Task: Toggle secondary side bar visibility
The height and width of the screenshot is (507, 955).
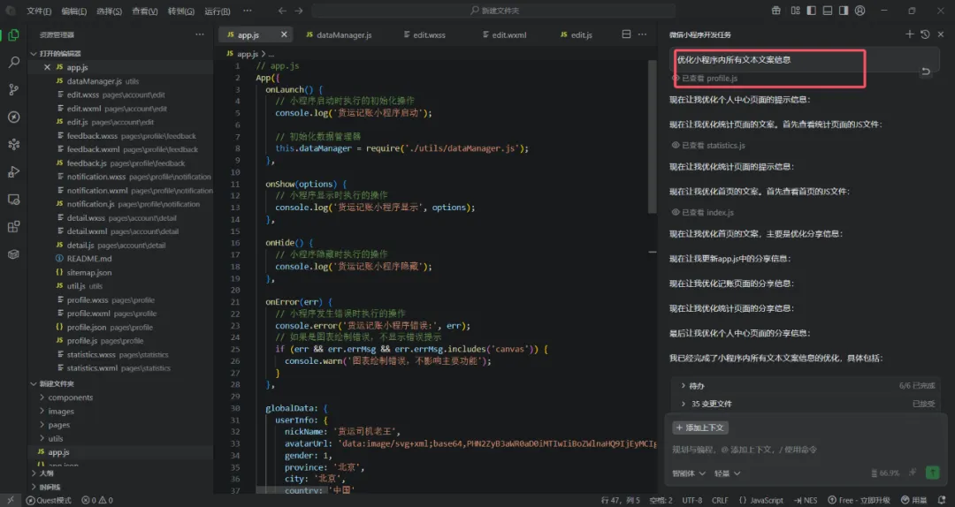Action: pyautogui.click(x=844, y=11)
